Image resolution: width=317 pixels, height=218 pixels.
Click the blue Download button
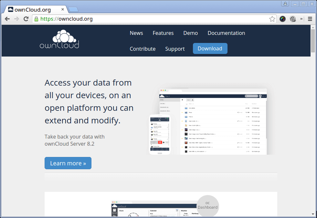coord(210,48)
